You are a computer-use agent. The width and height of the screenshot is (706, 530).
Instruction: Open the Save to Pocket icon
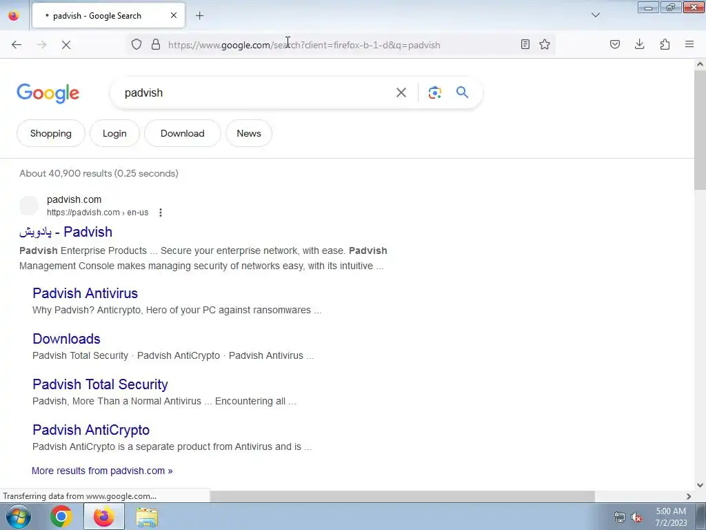point(615,44)
